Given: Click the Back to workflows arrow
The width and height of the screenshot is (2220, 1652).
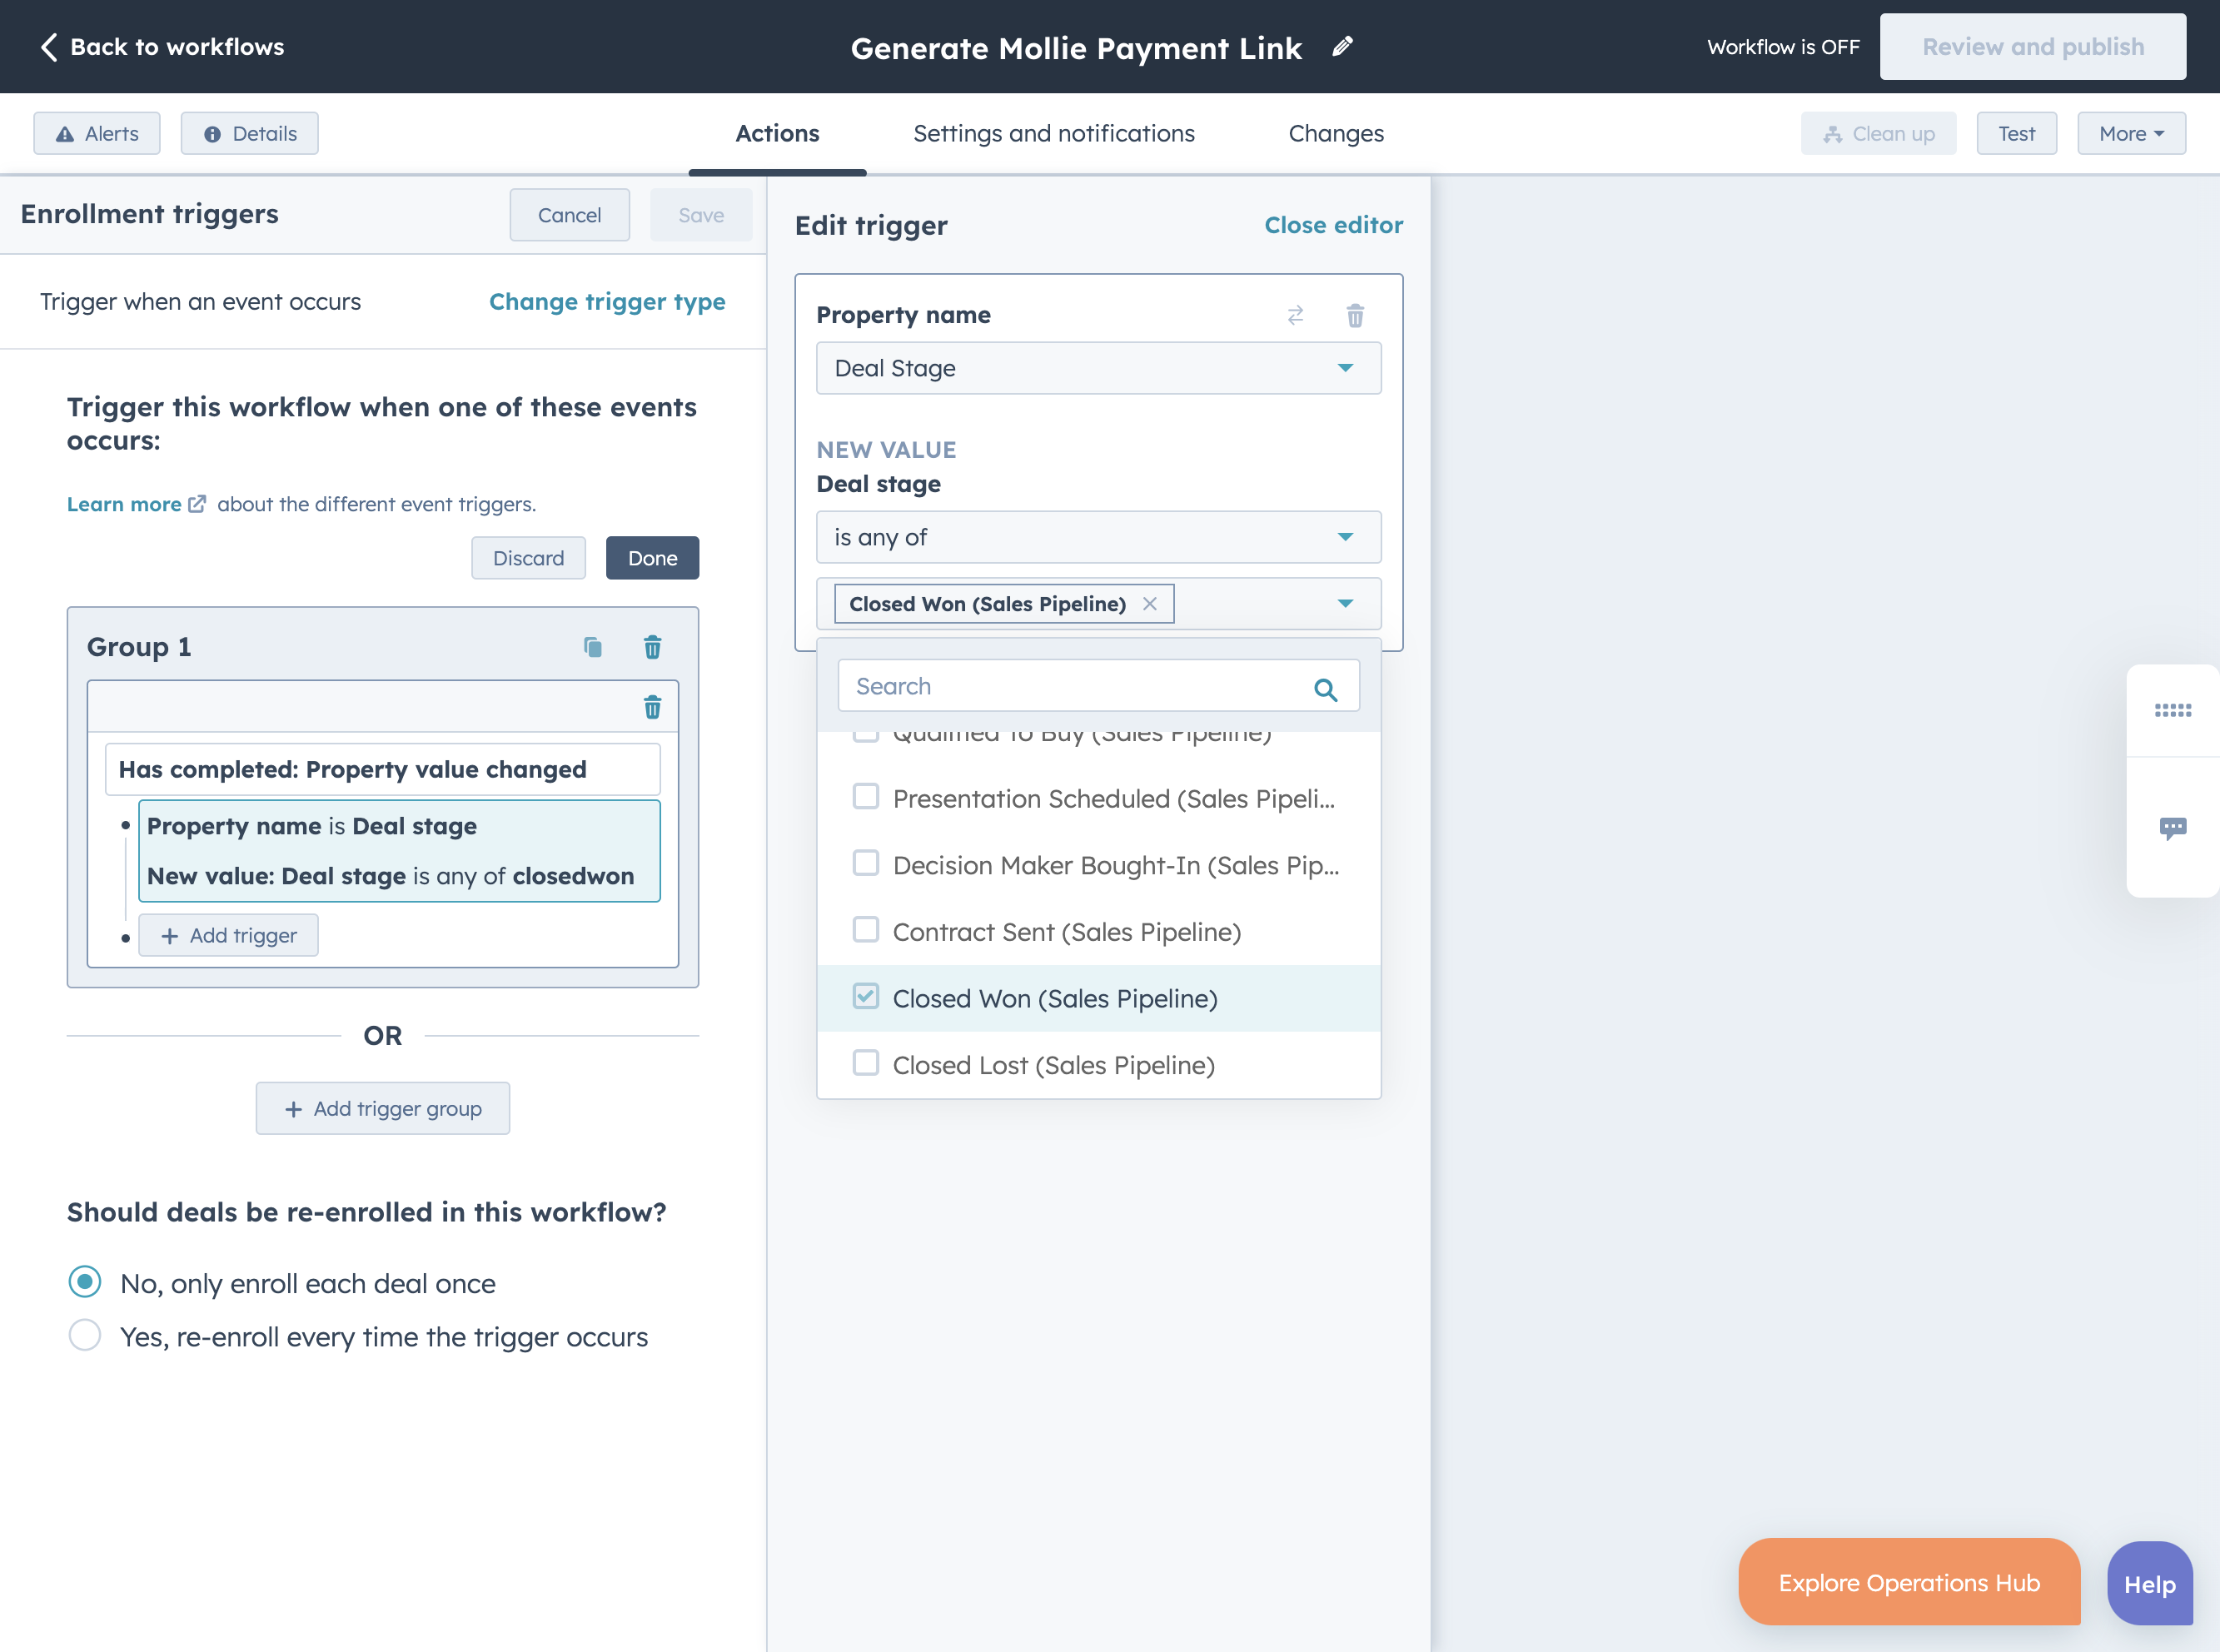Looking at the screenshot, I should [49, 47].
